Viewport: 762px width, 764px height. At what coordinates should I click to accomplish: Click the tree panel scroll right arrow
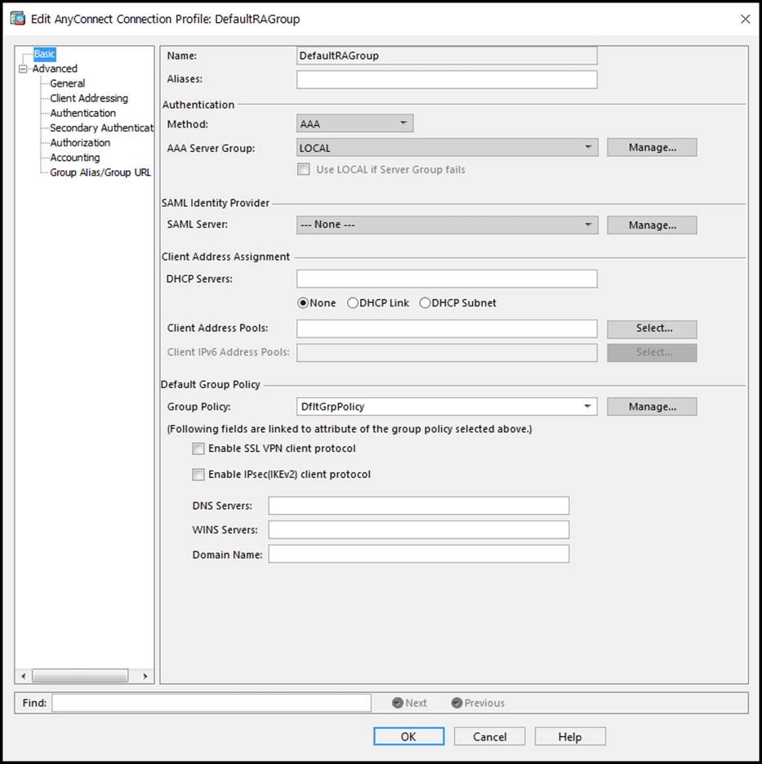pyautogui.click(x=145, y=676)
